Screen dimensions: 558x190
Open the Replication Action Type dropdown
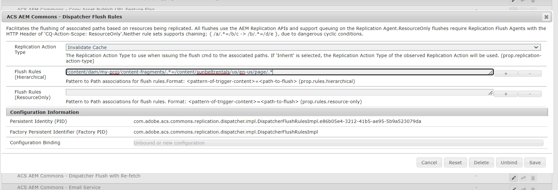click(303, 47)
